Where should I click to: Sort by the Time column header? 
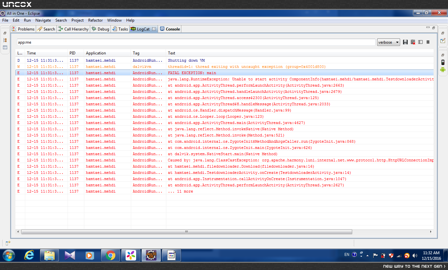(46, 53)
